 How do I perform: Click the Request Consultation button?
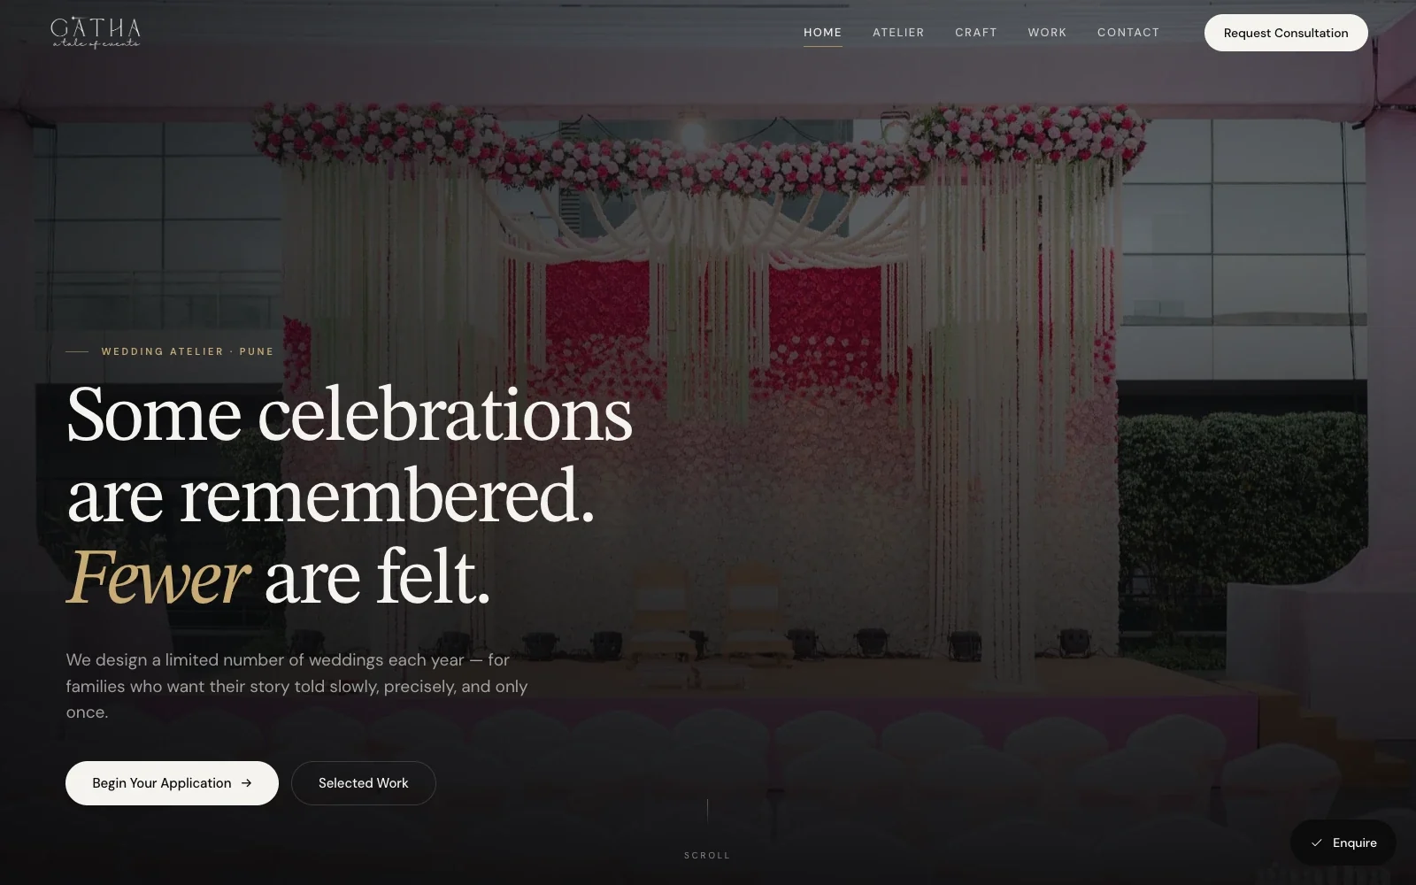click(1286, 33)
